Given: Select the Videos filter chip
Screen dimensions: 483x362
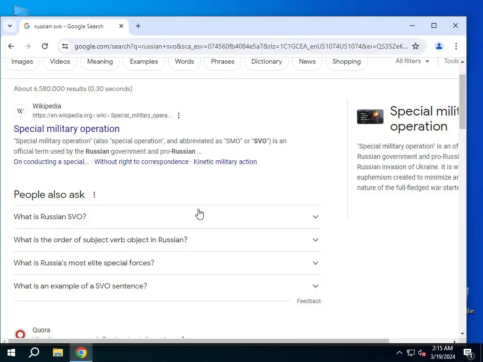Looking at the screenshot, I should tap(60, 62).
